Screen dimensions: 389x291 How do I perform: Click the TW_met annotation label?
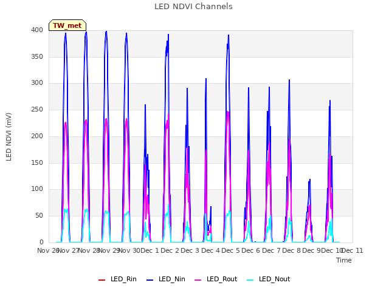coord(67,25)
